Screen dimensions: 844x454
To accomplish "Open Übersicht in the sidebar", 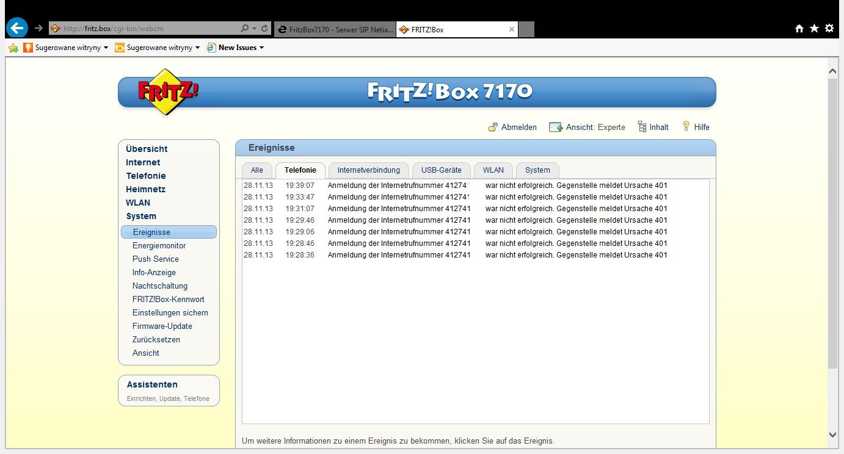I will click(147, 149).
